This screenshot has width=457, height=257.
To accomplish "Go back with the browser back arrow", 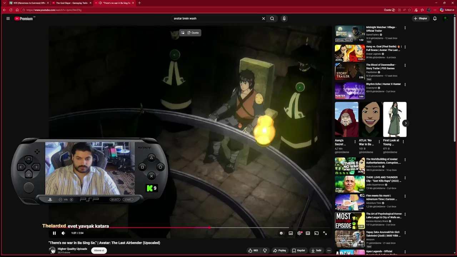I will coord(4,10).
